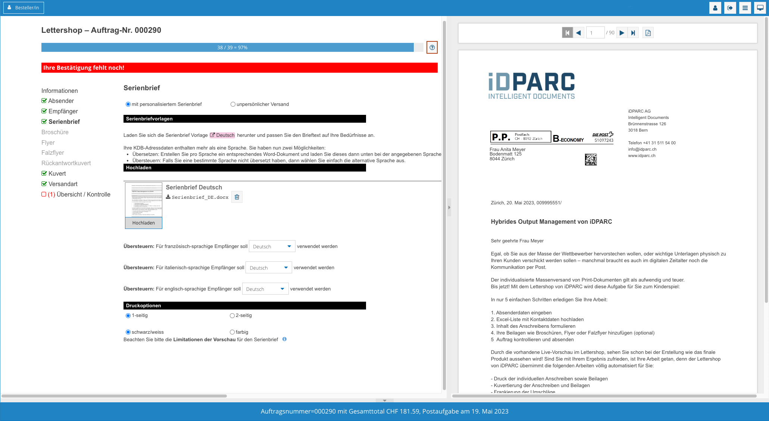Go to first preview page

[567, 33]
